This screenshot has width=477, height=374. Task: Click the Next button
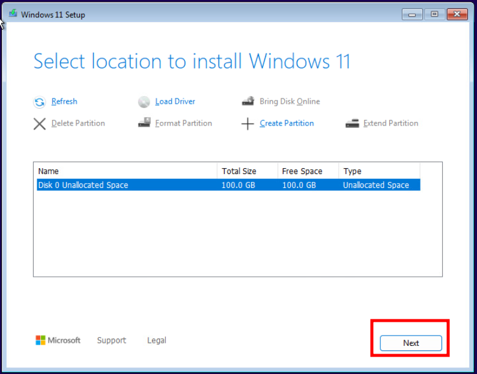(411, 343)
